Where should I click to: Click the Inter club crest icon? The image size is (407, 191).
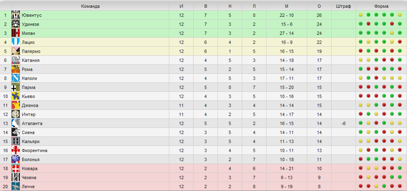tap(16, 114)
